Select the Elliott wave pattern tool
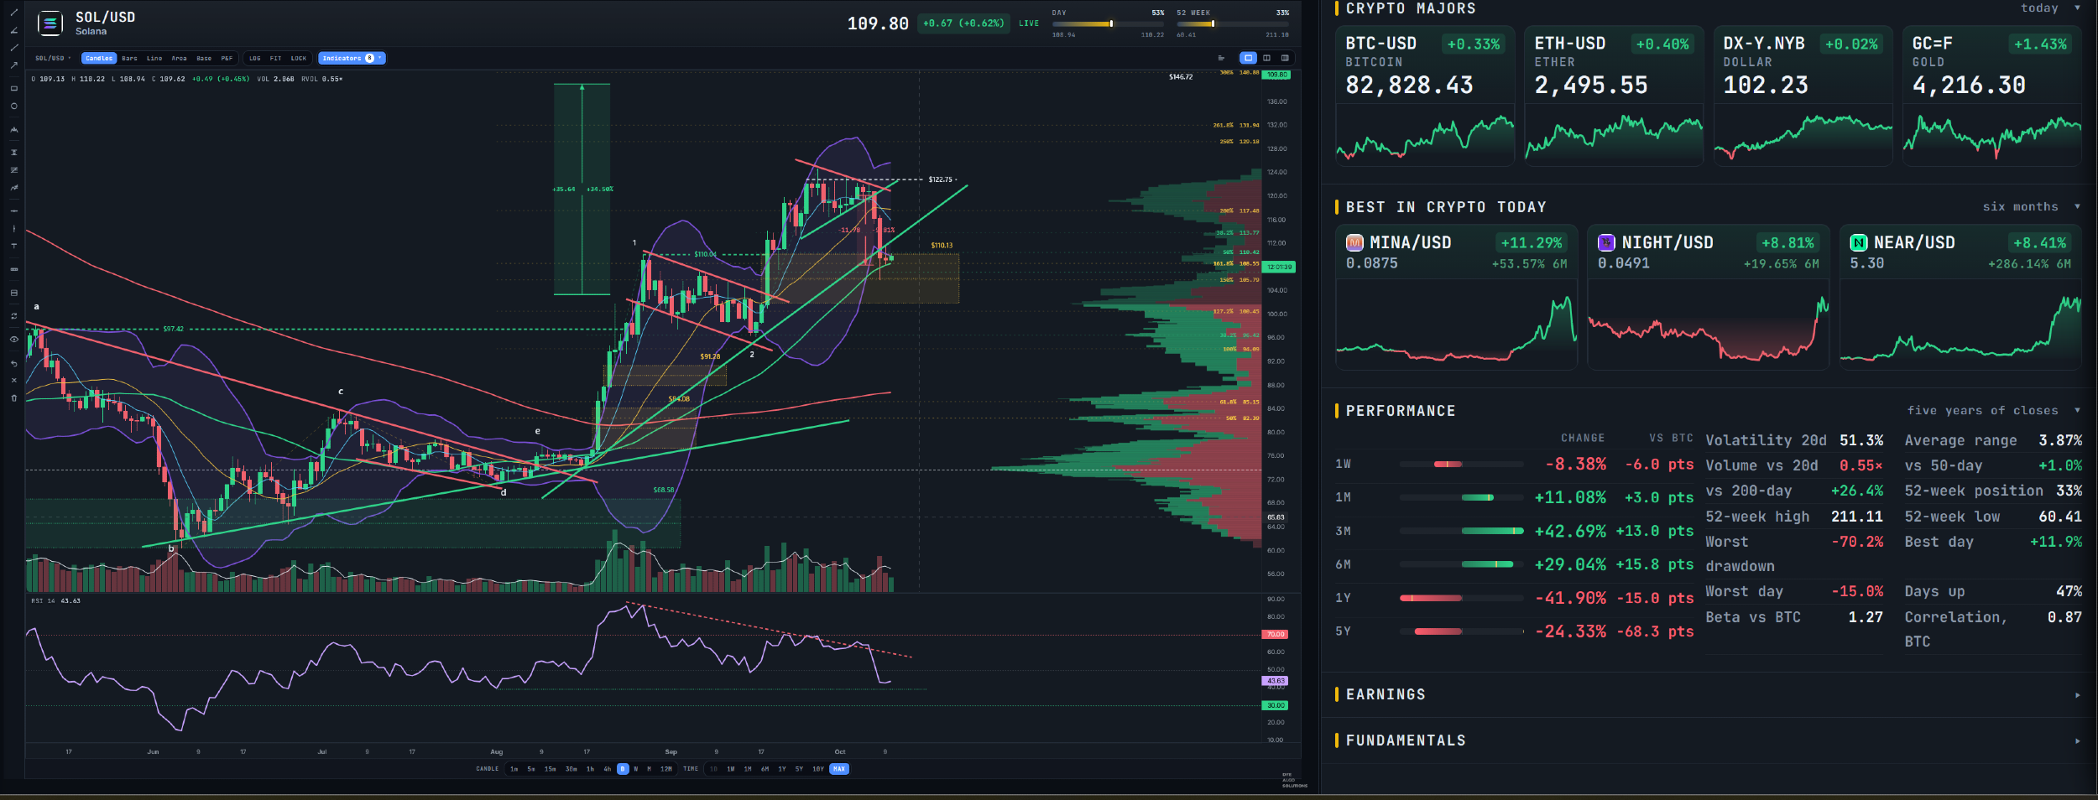This screenshot has height=800, width=2098. (13, 130)
